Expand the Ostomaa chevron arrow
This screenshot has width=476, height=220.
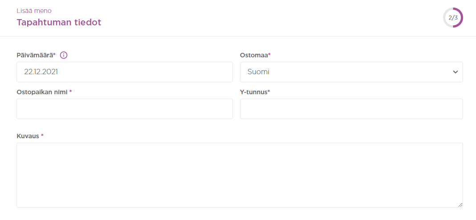[456, 72]
